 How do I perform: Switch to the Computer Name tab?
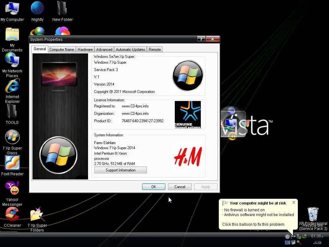[62, 50]
